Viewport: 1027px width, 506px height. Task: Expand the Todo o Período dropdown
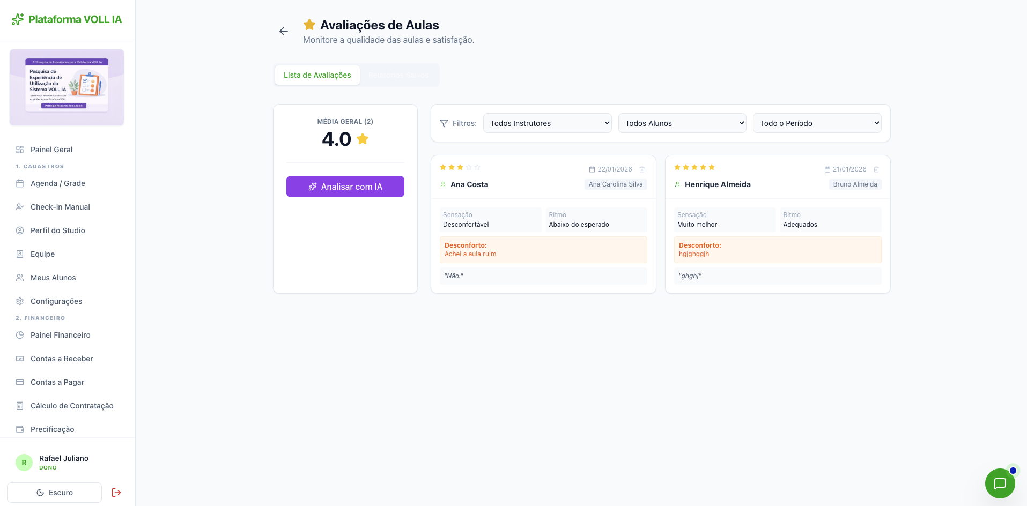pyautogui.click(x=817, y=123)
